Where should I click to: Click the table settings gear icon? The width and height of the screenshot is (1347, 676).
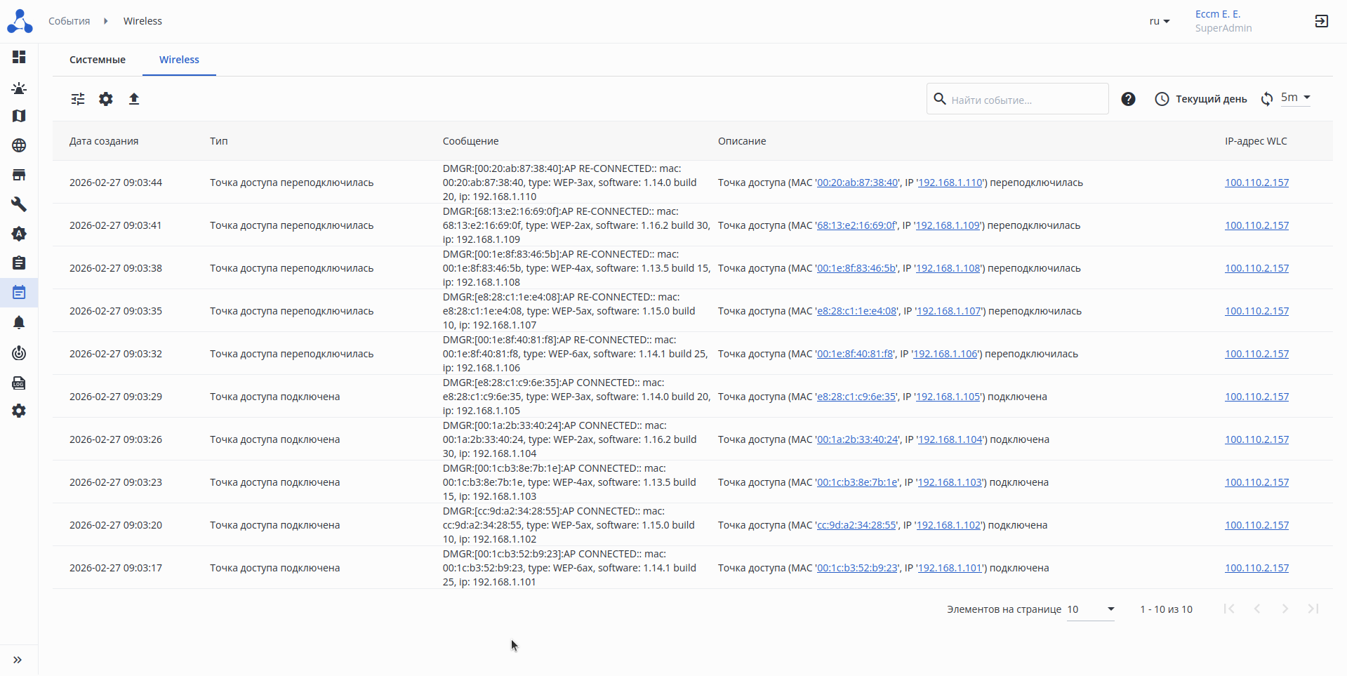click(x=106, y=99)
